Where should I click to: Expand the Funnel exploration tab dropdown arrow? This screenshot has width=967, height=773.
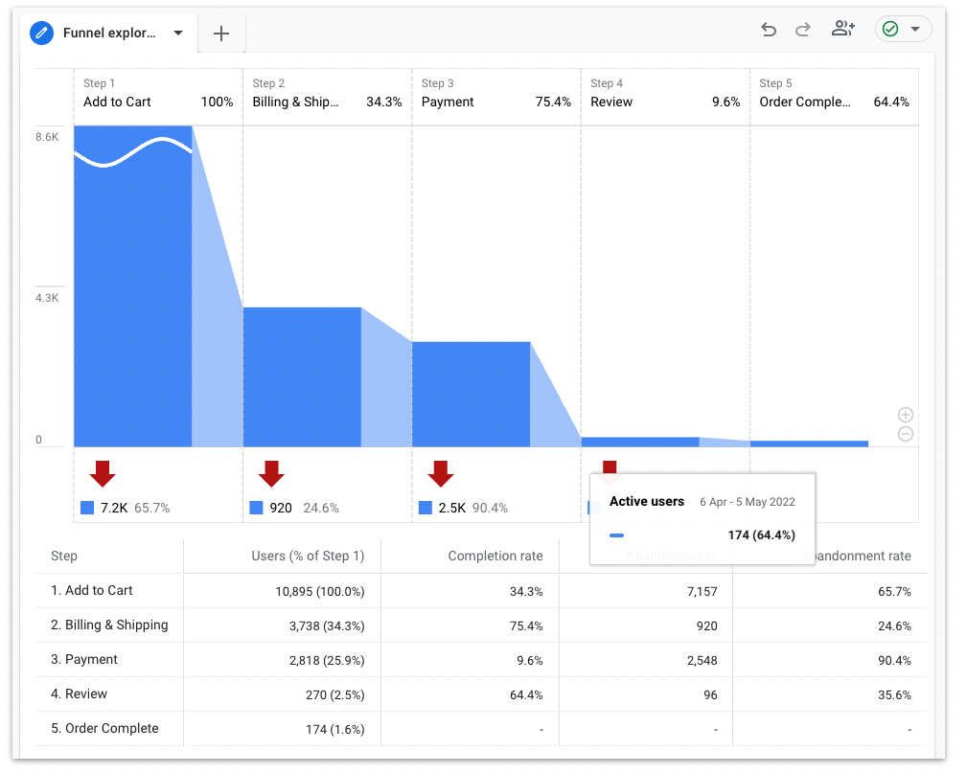coord(178,33)
